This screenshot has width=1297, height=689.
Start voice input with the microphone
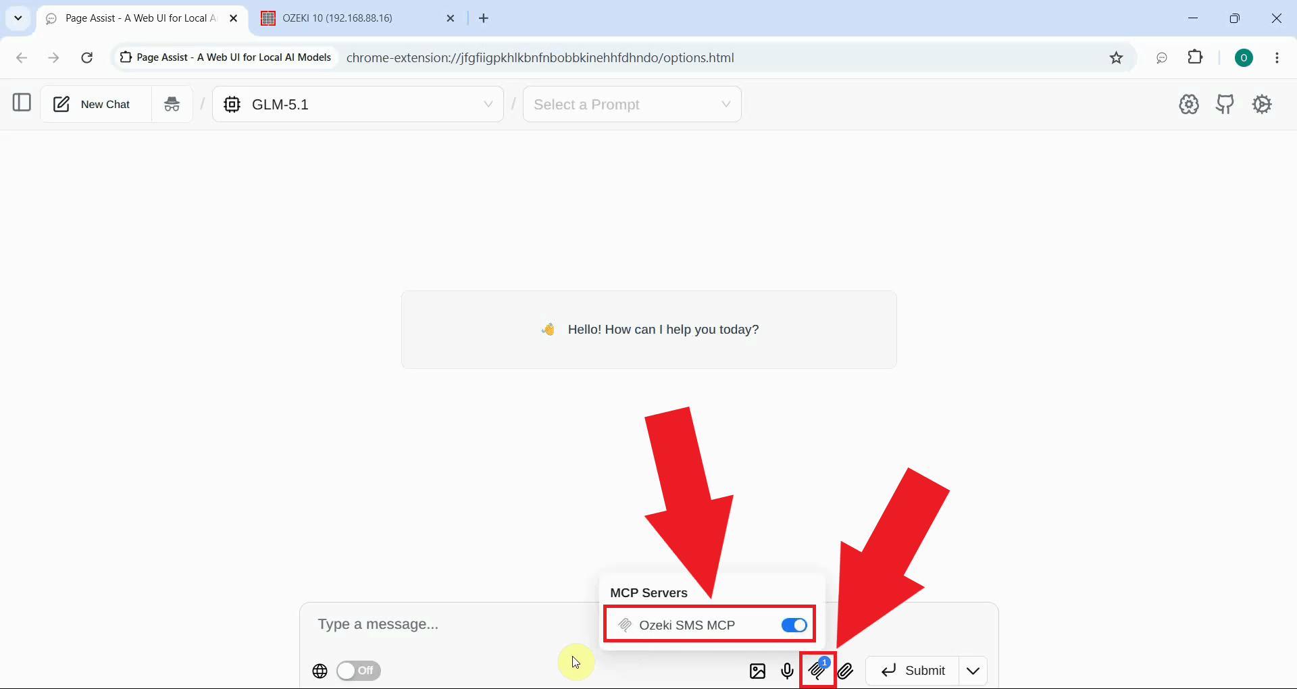(x=787, y=671)
